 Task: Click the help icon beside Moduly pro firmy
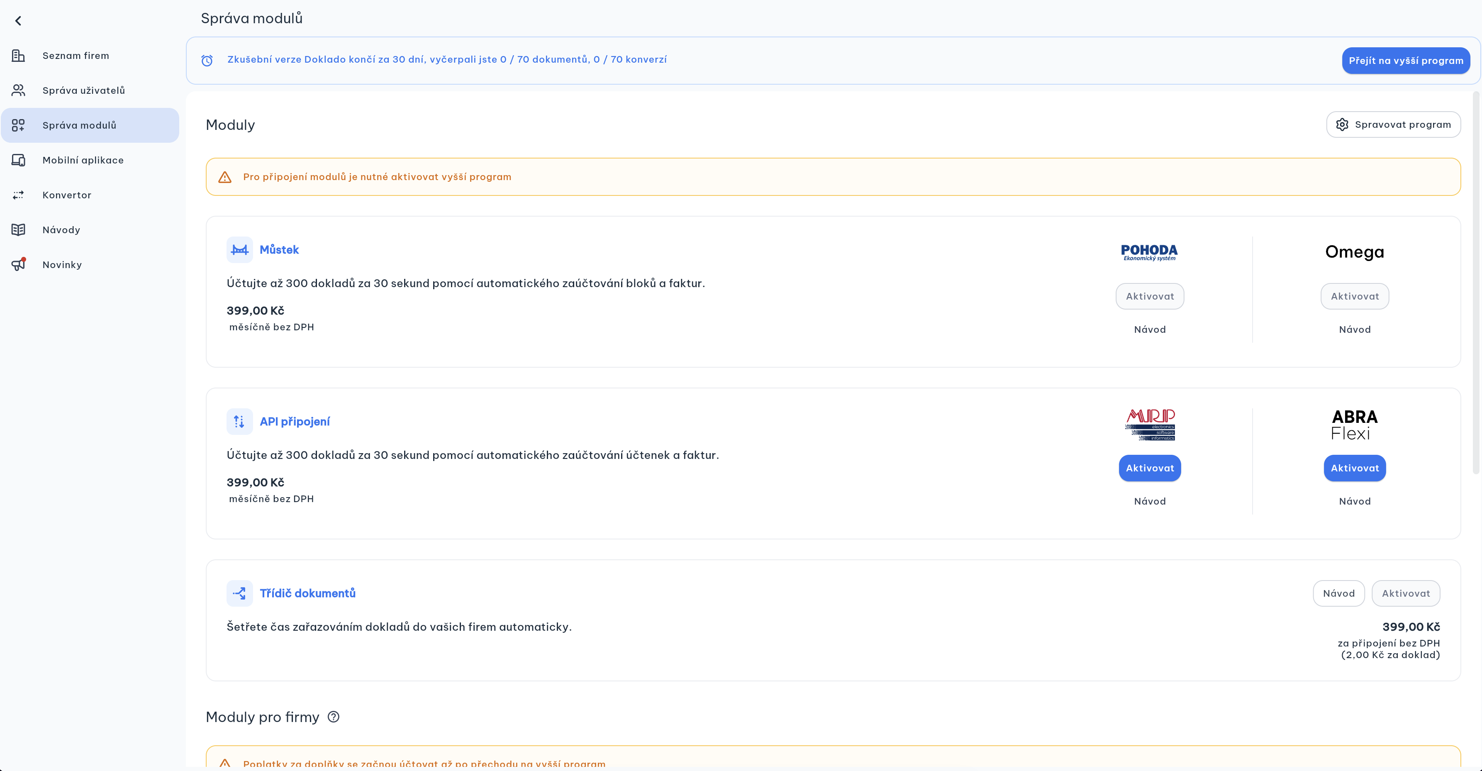(x=334, y=717)
